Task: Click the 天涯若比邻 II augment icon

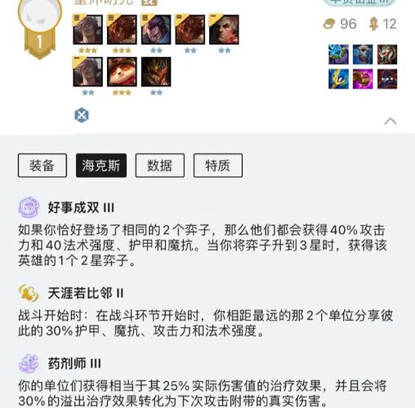Action: [x=29, y=293]
